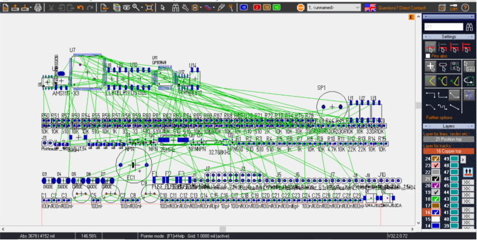The image size is (477, 240).
Task: Click the greyed-out redo arrow
Action: 90,7
